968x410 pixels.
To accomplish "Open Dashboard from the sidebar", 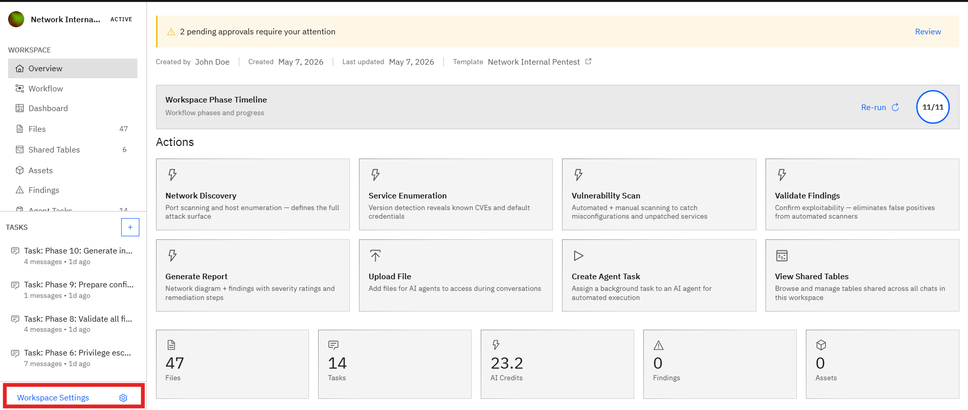I will pyautogui.click(x=73, y=109).
